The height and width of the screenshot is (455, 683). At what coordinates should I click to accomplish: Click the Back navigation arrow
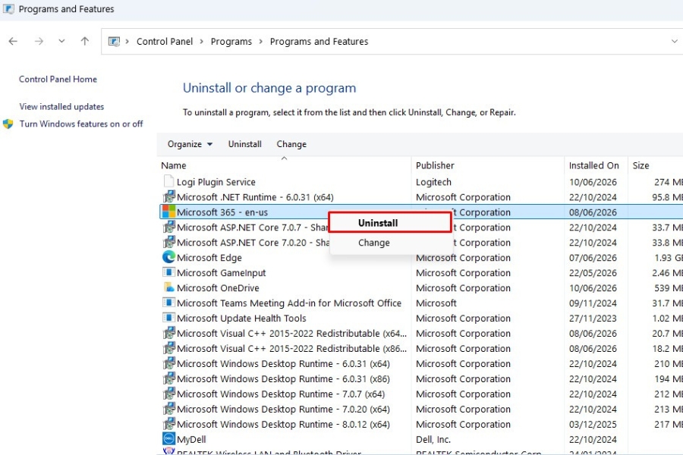coord(13,42)
